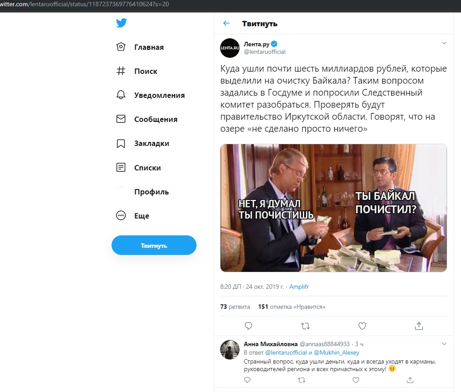The height and width of the screenshot is (392, 461).
Task: Expand options chevron on Анна Михайловна's reply
Action: click(x=444, y=344)
